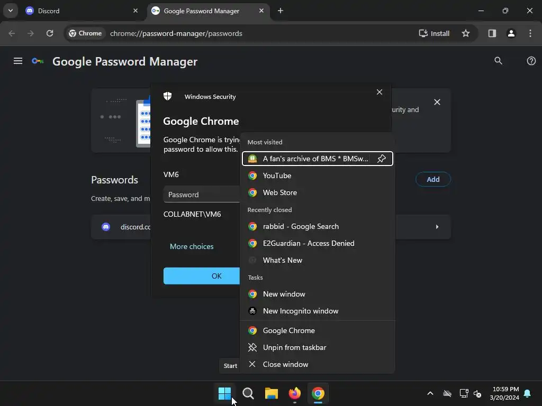
Task: Open the clock showing 10:59 PM
Action: click(x=504, y=393)
